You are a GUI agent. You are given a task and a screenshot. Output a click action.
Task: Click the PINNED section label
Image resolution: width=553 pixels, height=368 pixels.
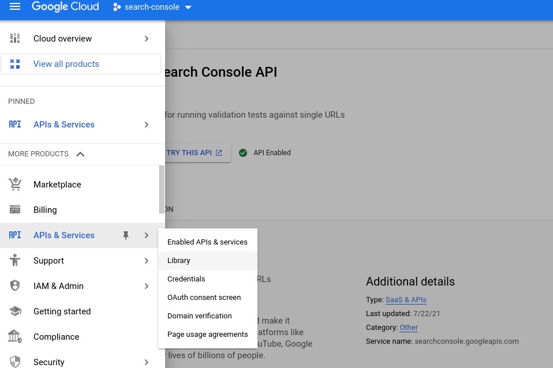(x=21, y=101)
